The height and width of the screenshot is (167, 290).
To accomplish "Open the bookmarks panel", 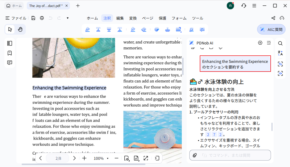I will (10, 53).
